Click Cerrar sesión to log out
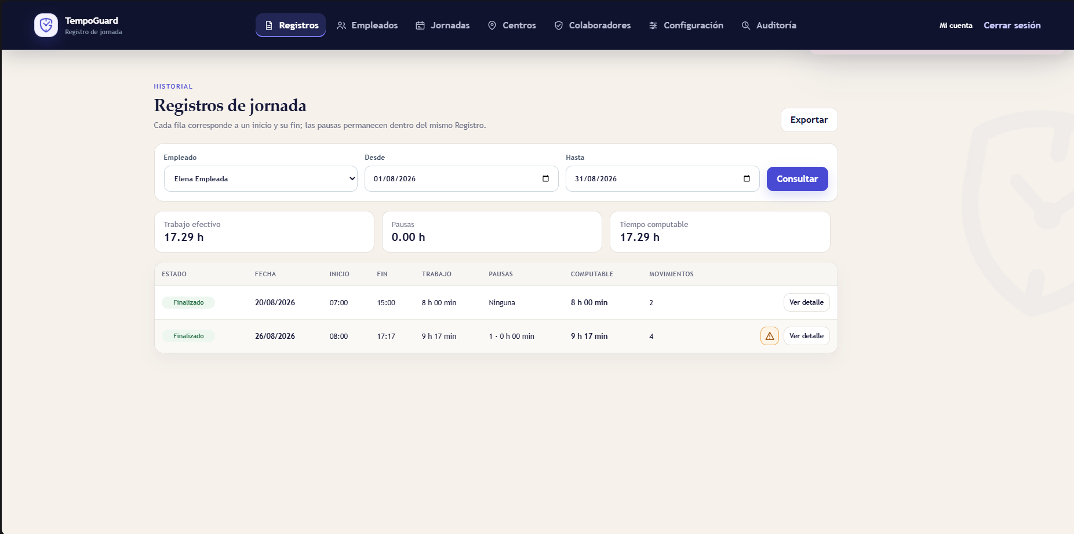The width and height of the screenshot is (1074, 534). click(1012, 25)
